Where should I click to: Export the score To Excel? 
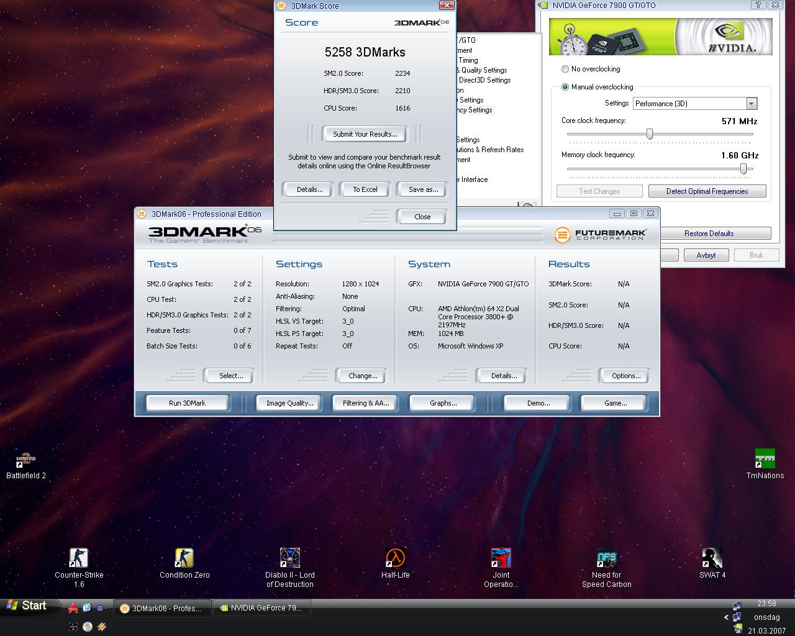(365, 189)
